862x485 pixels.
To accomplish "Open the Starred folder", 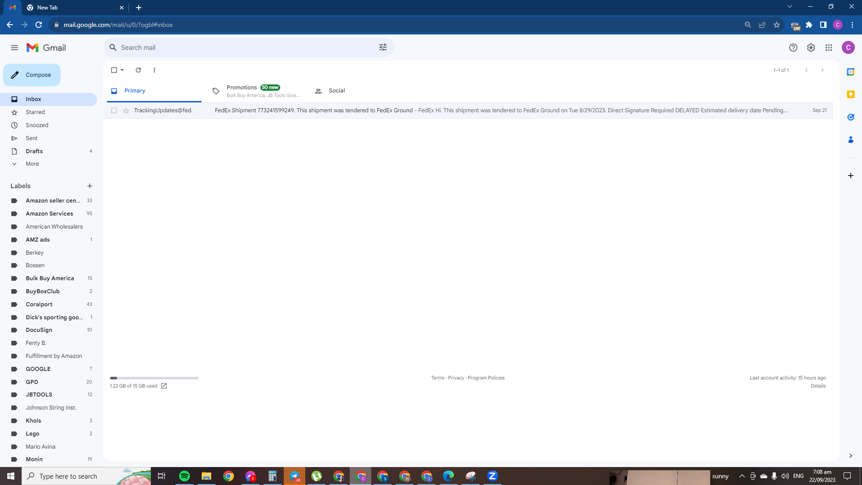I will [48, 112].
